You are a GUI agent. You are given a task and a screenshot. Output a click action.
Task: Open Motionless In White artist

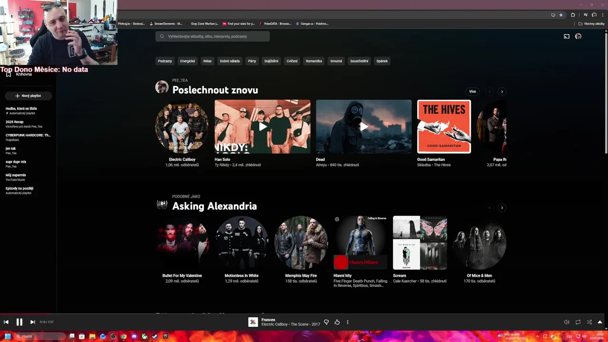tap(242, 243)
